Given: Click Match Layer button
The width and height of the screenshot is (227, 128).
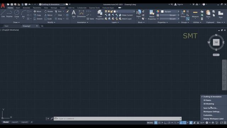Looking at the screenshot, I should click(125, 19).
